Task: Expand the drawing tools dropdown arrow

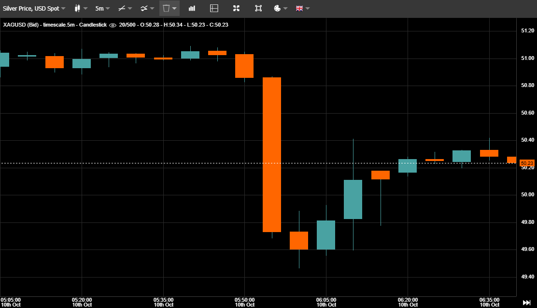Action: 130,8
